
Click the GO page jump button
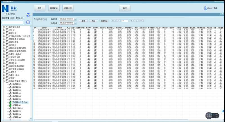131,21
